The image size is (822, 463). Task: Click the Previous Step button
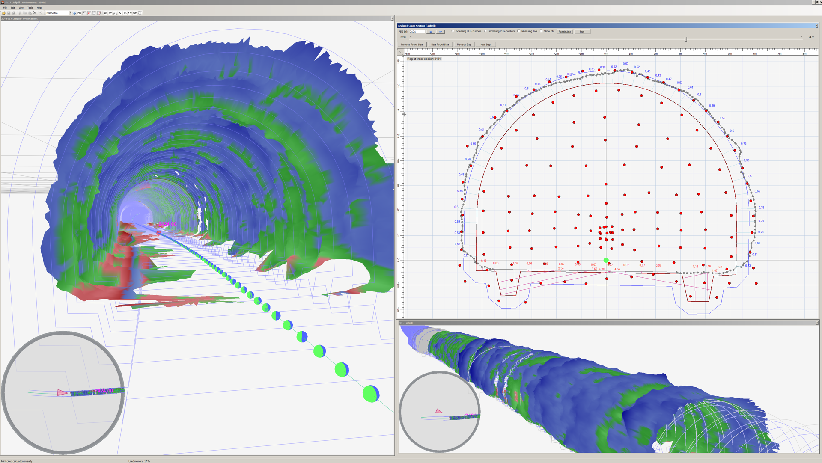pos(464,45)
